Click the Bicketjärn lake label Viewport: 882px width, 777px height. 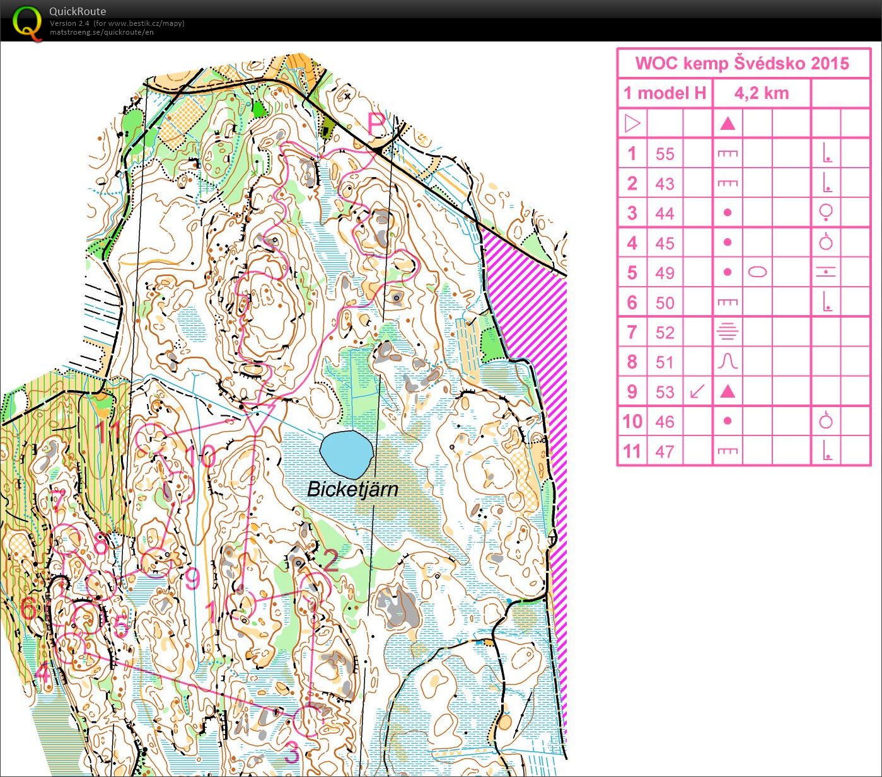pyautogui.click(x=352, y=489)
